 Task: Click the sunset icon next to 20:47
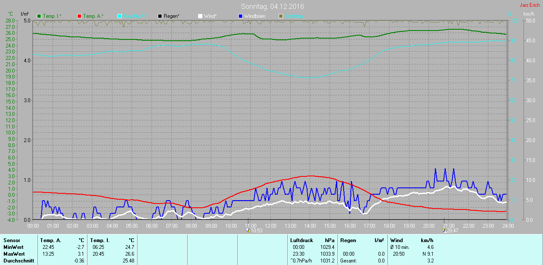tap(444, 230)
